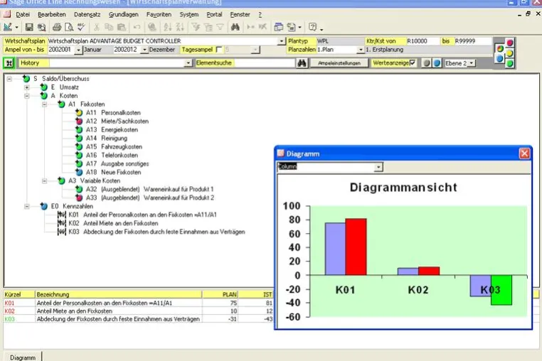Click the K01 key figure icon
Image resolution: width=542 pixels, height=361 pixels.
tap(62, 215)
